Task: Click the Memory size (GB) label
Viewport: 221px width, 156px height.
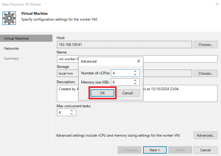Action: 95,82
